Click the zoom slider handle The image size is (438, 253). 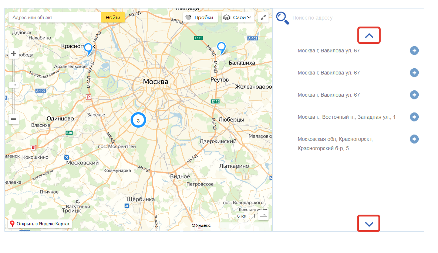[13, 85]
